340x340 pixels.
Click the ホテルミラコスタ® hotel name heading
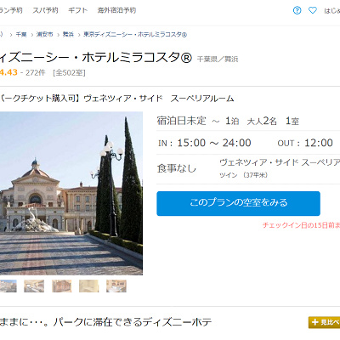tap(137, 58)
